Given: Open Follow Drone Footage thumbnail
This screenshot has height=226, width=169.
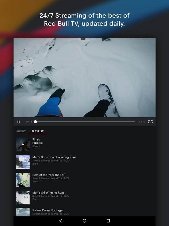Looking at the screenshot, I should [23, 212].
